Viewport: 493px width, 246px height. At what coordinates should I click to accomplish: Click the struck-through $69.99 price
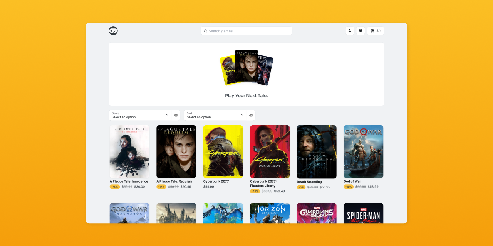(x=267, y=191)
